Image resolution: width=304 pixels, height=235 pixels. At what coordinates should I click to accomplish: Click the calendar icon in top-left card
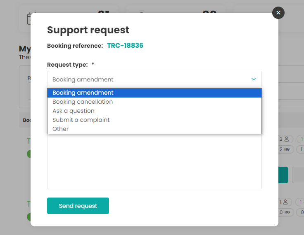29,19
